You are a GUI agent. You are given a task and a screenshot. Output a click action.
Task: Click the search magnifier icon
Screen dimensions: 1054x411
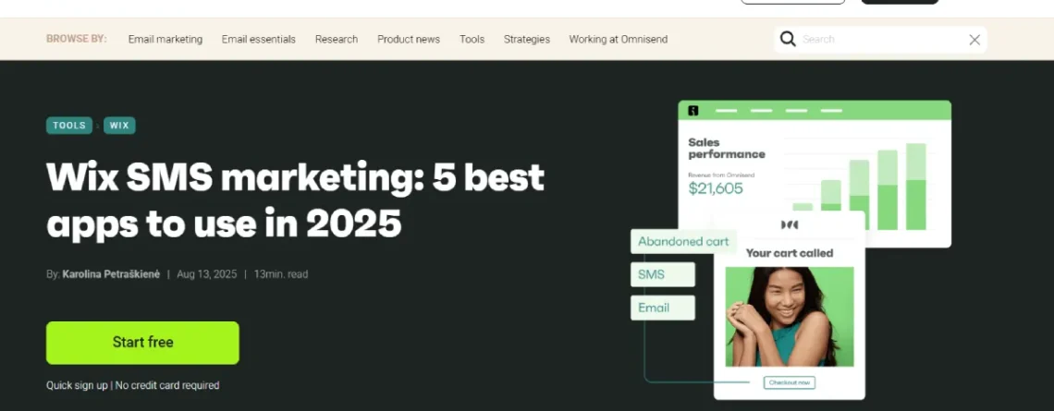point(788,39)
